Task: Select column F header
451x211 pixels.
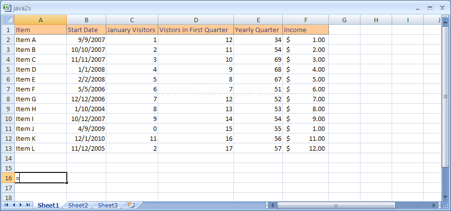Action: pos(306,20)
